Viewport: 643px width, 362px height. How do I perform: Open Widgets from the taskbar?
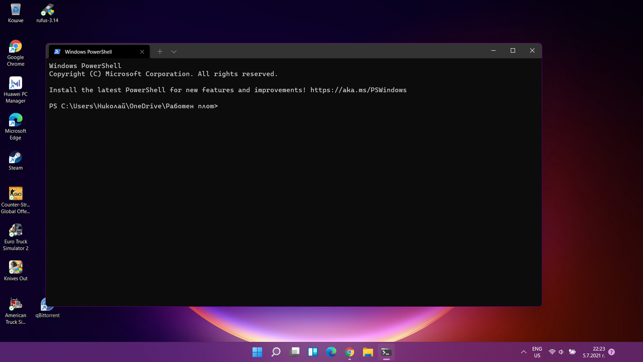312,352
